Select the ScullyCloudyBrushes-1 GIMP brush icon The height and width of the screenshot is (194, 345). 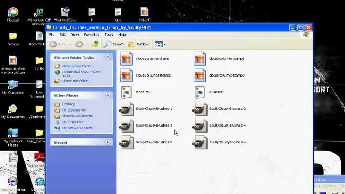126,109
